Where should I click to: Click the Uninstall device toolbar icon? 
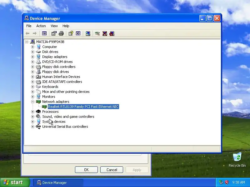coord(105,33)
